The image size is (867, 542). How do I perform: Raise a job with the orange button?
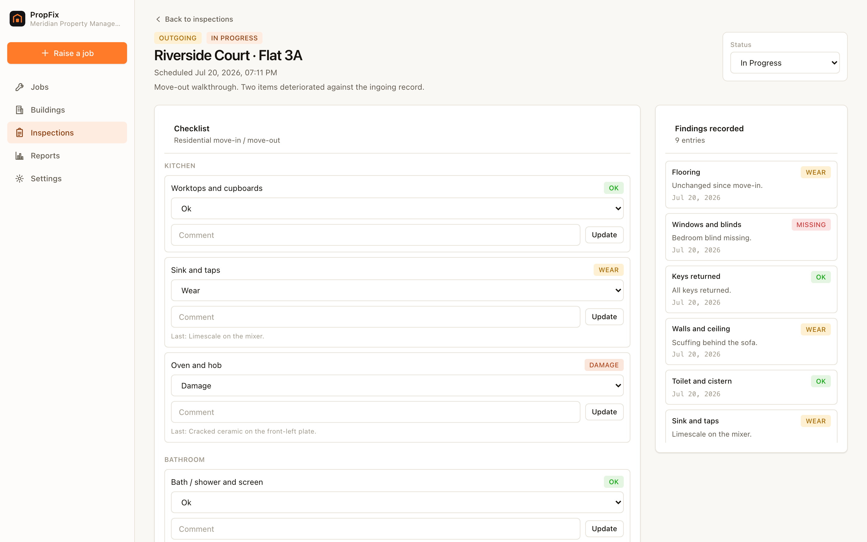(67, 53)
